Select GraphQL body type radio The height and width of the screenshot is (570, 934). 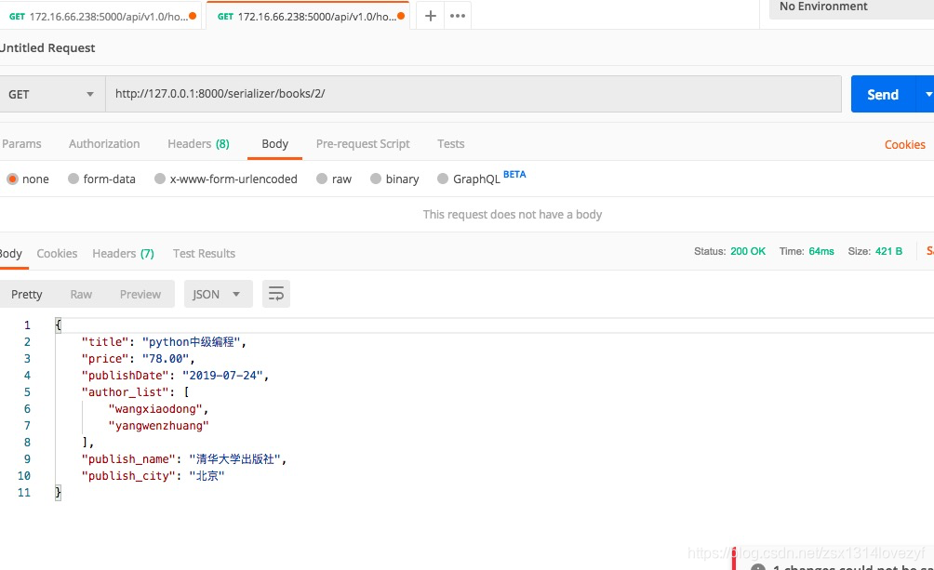[x=443, y=179]
